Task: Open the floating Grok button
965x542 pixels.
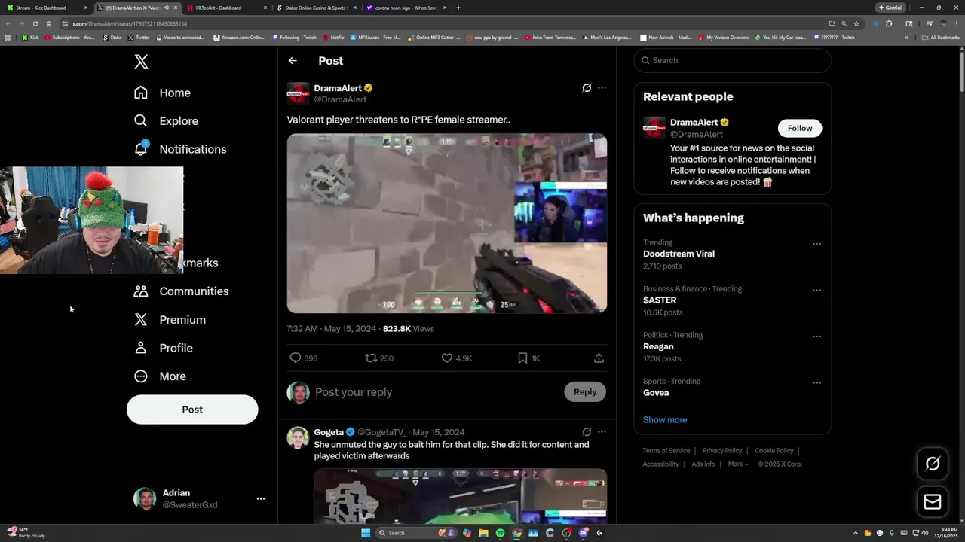Action: tap(933, 464)
